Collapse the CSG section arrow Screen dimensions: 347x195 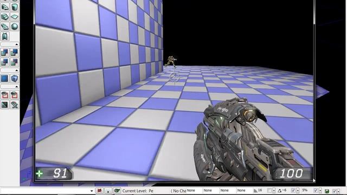(17, 70)
